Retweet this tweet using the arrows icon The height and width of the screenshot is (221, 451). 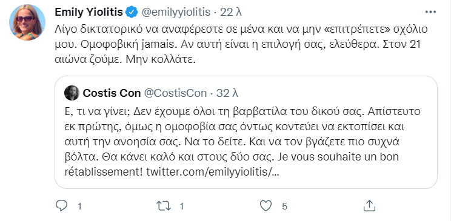tap(164, 206)
